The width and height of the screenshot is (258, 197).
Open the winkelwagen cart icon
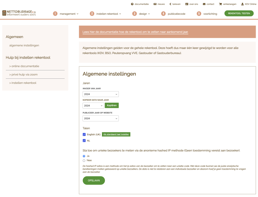(x=221, y=4)
